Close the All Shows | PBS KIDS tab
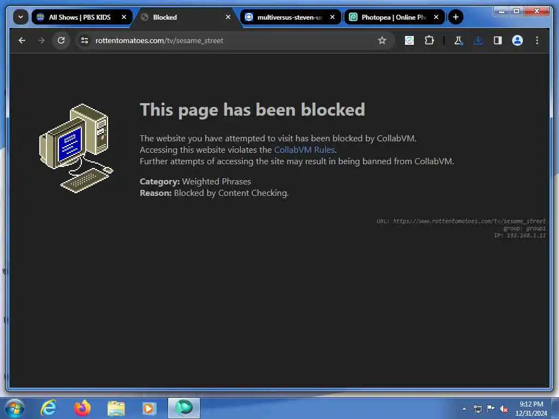This screenshot has width=559, height=419. (124, 17)
